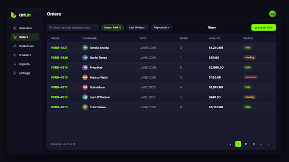The height and width of the screenshot is (162, 289).
Task: Open Settings from the sidebar
Action: (25, 73)
